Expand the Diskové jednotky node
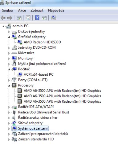 pos(9,32)
